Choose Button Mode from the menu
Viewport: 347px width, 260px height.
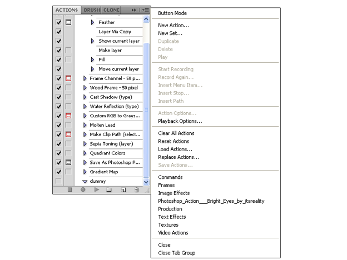click(172, 13)
